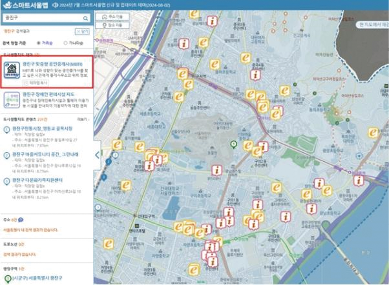Open the July 2024 update notice link

[x=114, y=5]
